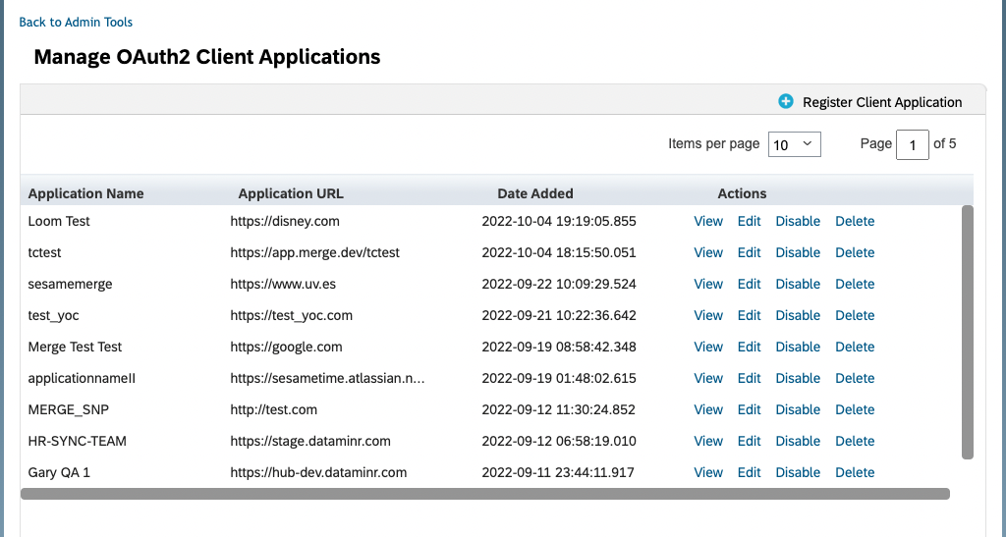The image size is (1006, 537).
Task: Click the horizontal scrollbar below the table
Action: tap(484, 494)
